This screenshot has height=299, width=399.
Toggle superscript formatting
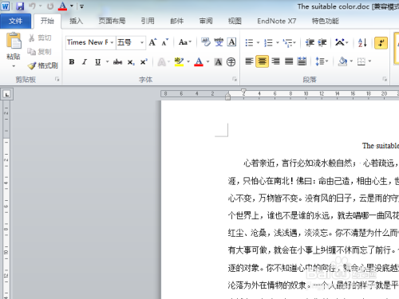[144, 62]
